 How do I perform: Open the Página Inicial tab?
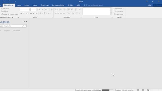point(9,5)
